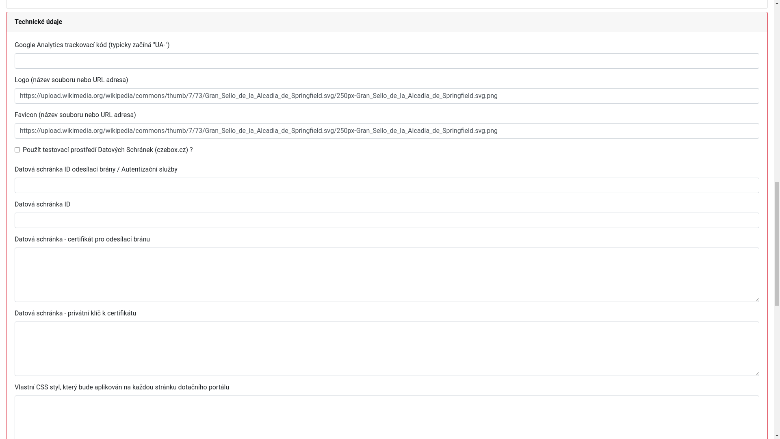
Task: Click into the Favicon URL input field
Action: coord(386,131)
